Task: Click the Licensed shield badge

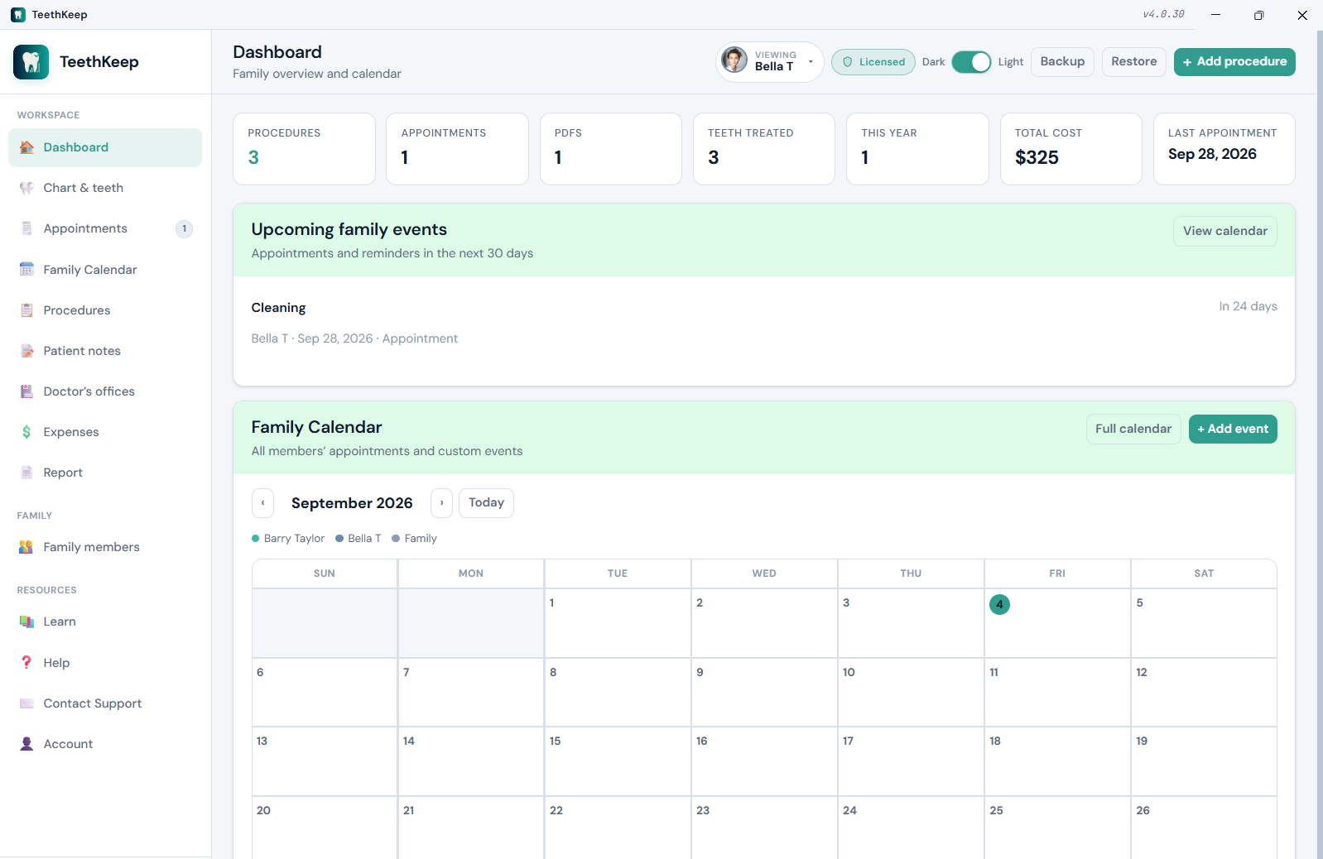Action: tap(873, 62)
